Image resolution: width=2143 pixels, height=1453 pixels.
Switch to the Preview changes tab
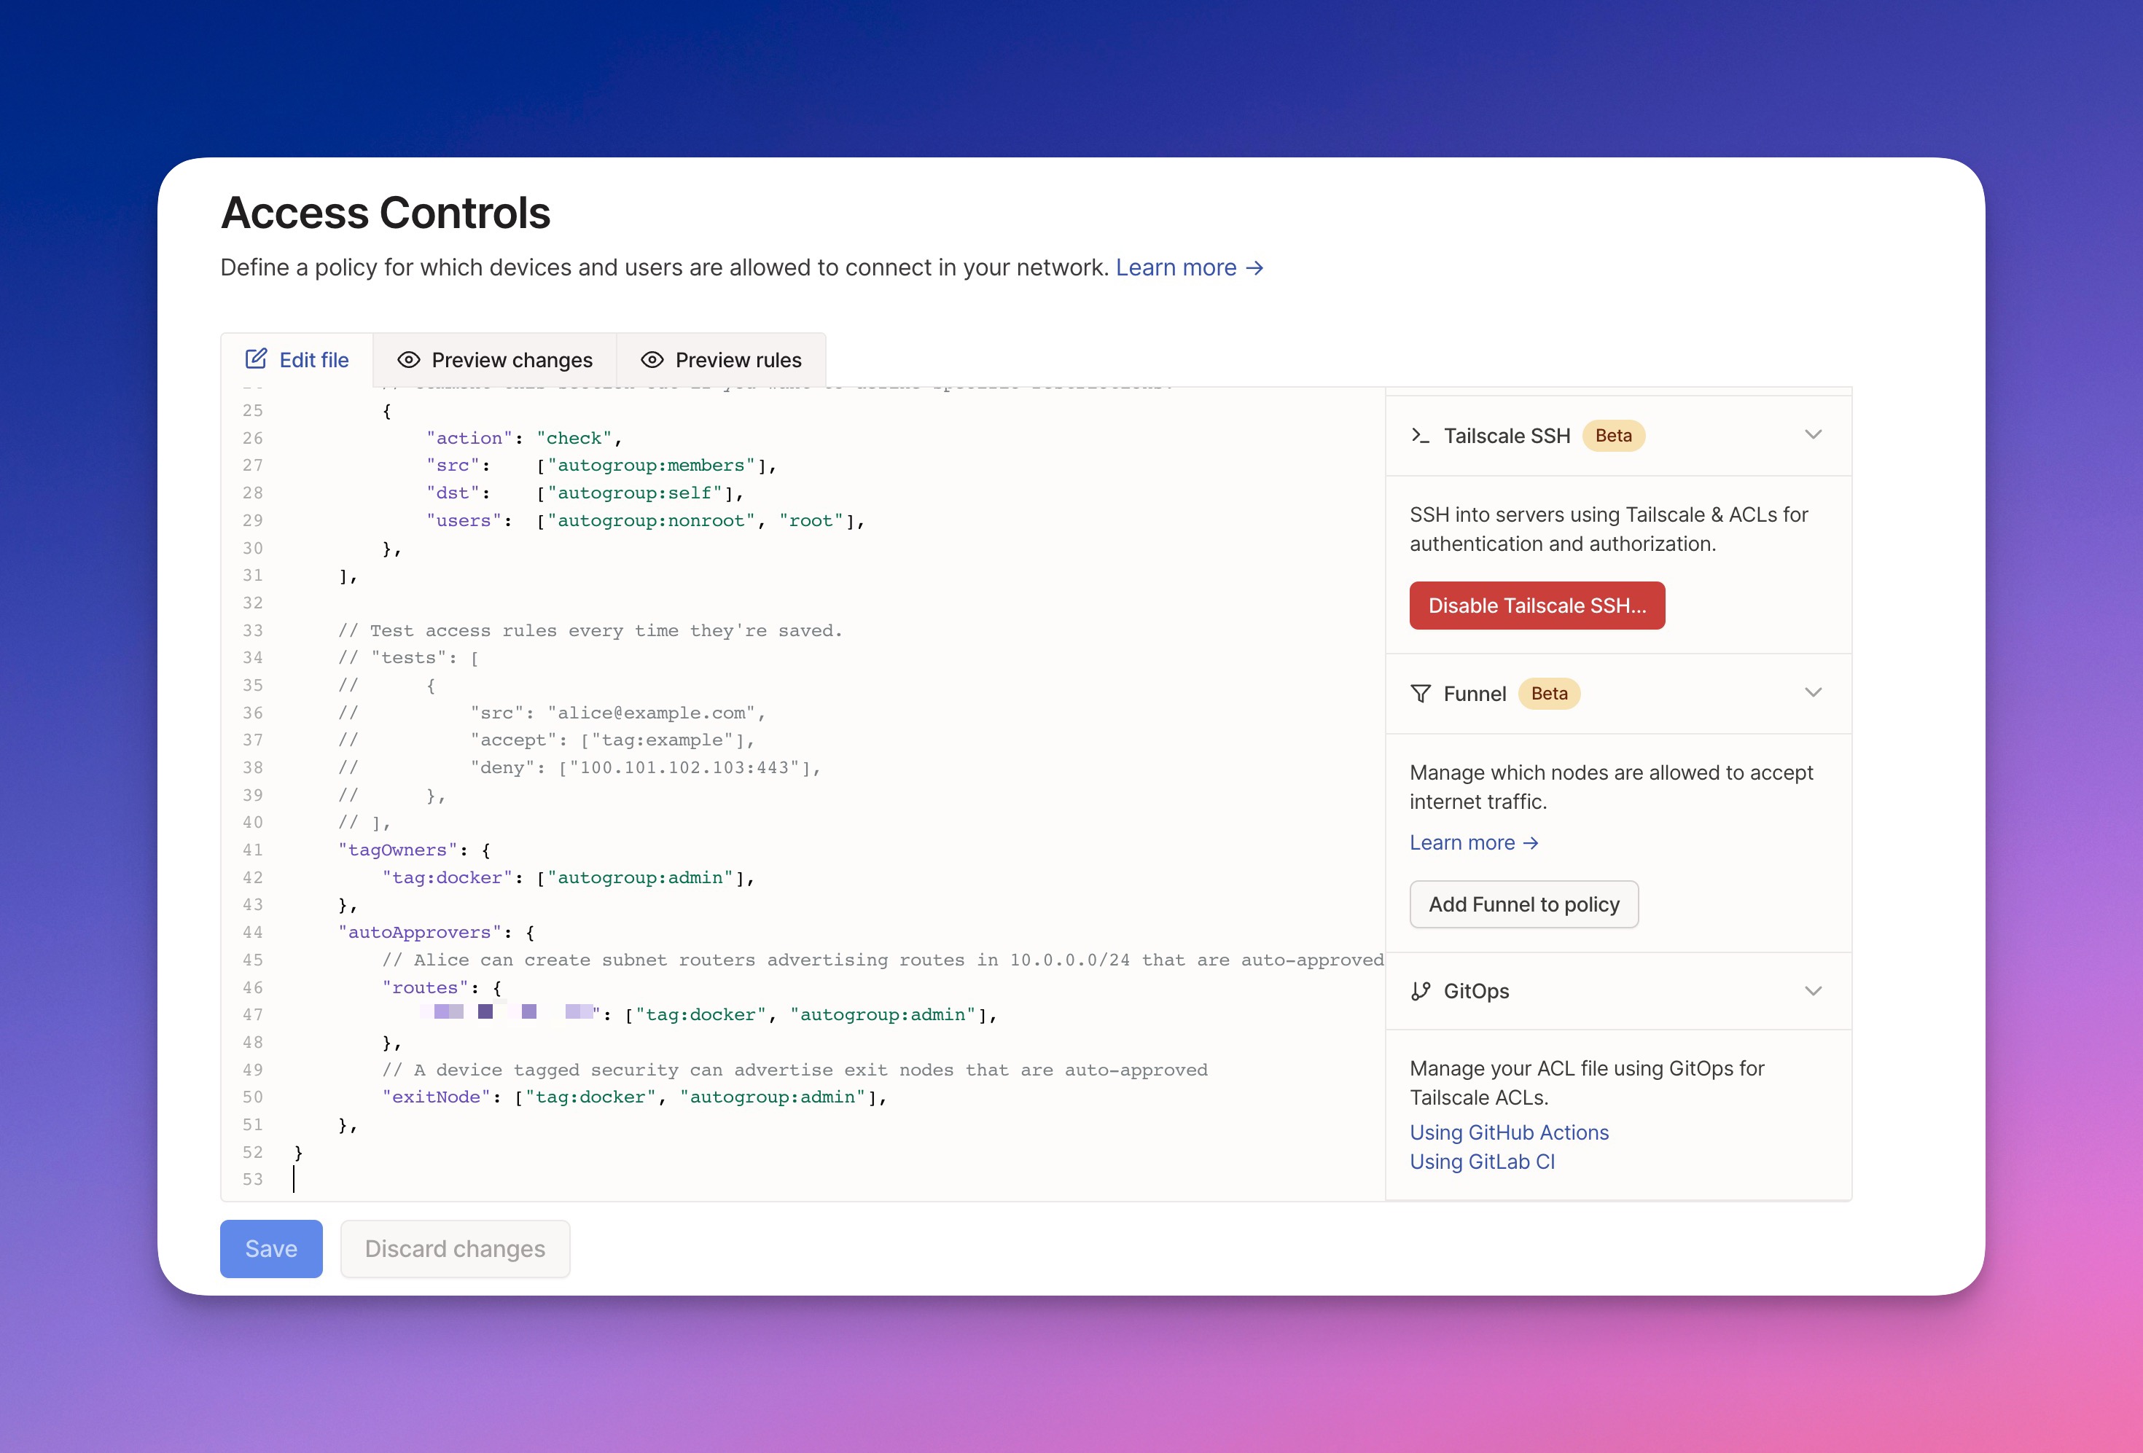495,359
